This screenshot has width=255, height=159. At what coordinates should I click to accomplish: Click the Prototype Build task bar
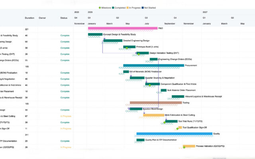129,47
